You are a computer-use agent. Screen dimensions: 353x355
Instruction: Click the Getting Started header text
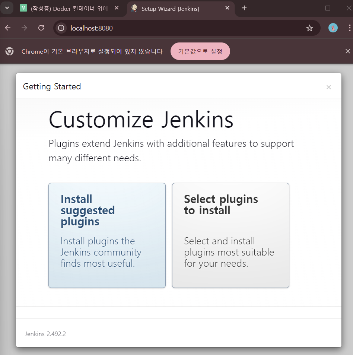click(52, 86)
